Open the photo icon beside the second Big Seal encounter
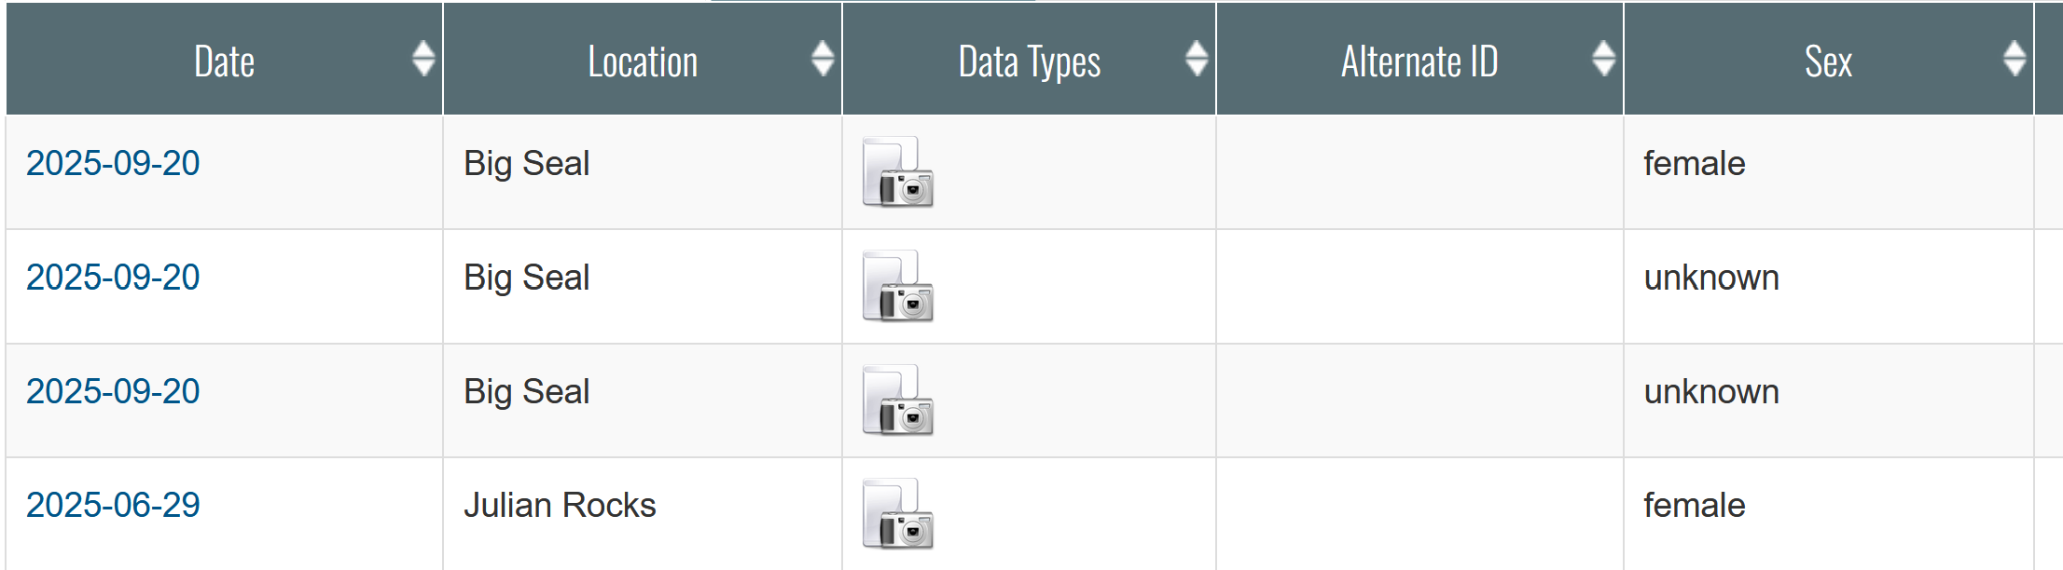 (x=897, y=286)
